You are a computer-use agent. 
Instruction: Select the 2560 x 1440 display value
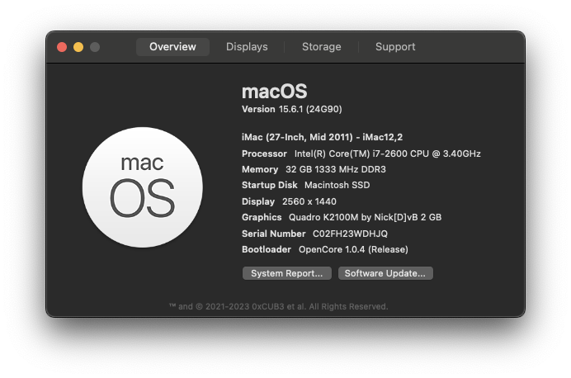coord(309,201)
